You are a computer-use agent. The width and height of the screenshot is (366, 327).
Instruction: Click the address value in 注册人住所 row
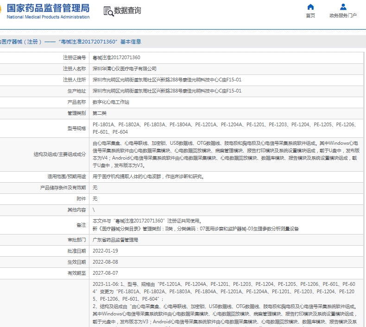(x=167, y=80)
